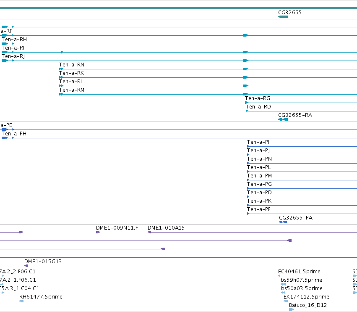
Task: Click Ten-a-PH protein start exon glyph
Action: tap(5, 138)
